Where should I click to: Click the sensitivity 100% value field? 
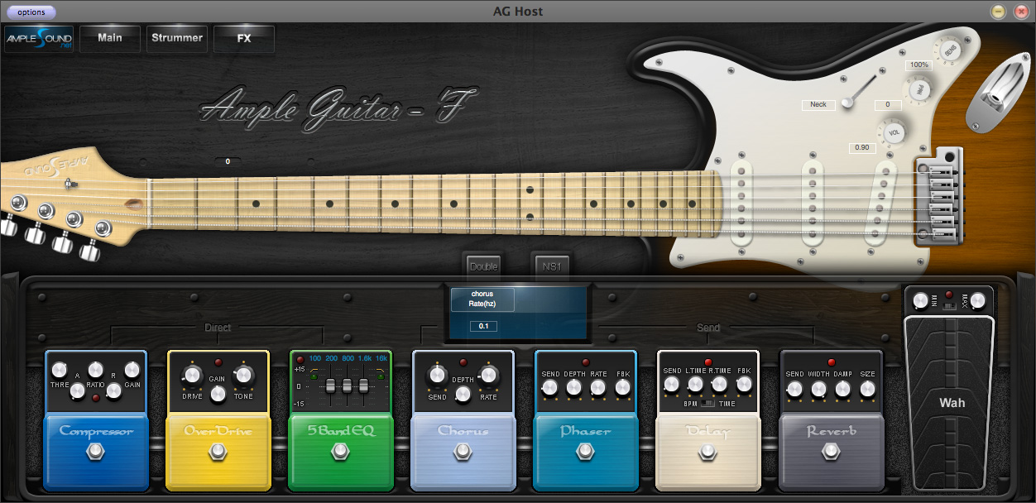[919, 65]
